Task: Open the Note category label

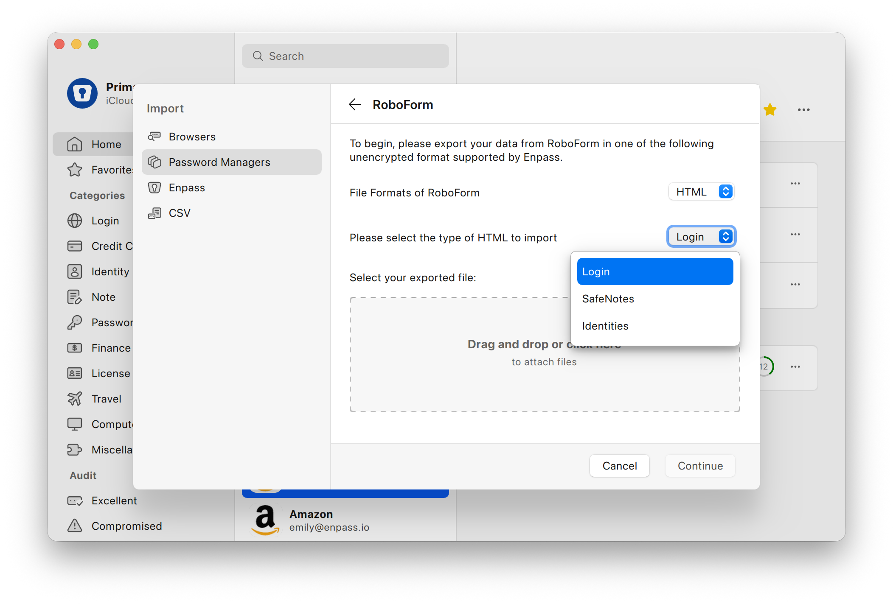Action: 104,297
